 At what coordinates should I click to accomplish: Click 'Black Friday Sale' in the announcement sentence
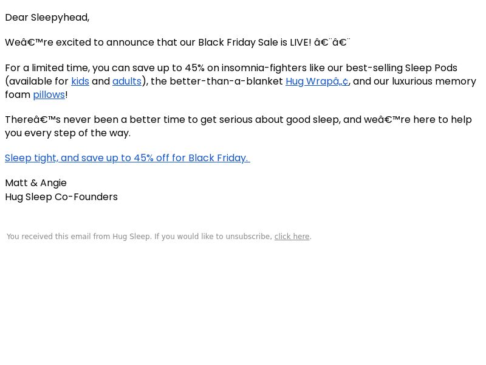pos(238,43)
